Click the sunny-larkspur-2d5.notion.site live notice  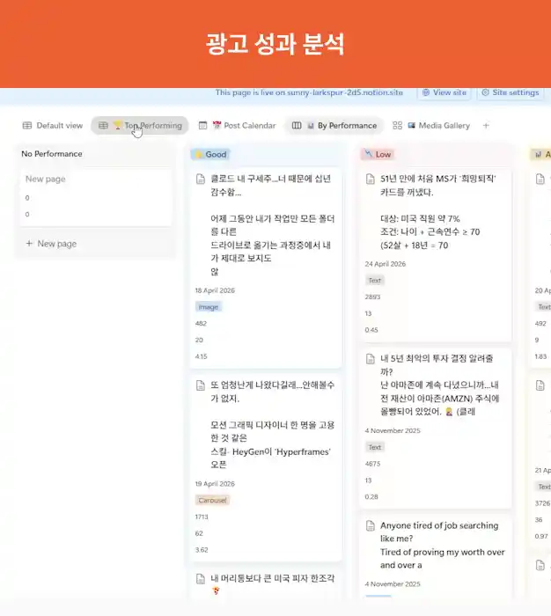(x=309, y=92)
